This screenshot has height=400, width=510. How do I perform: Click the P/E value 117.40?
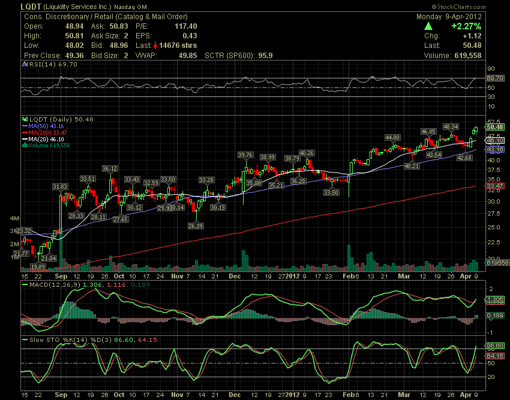(x=186, y=26)
